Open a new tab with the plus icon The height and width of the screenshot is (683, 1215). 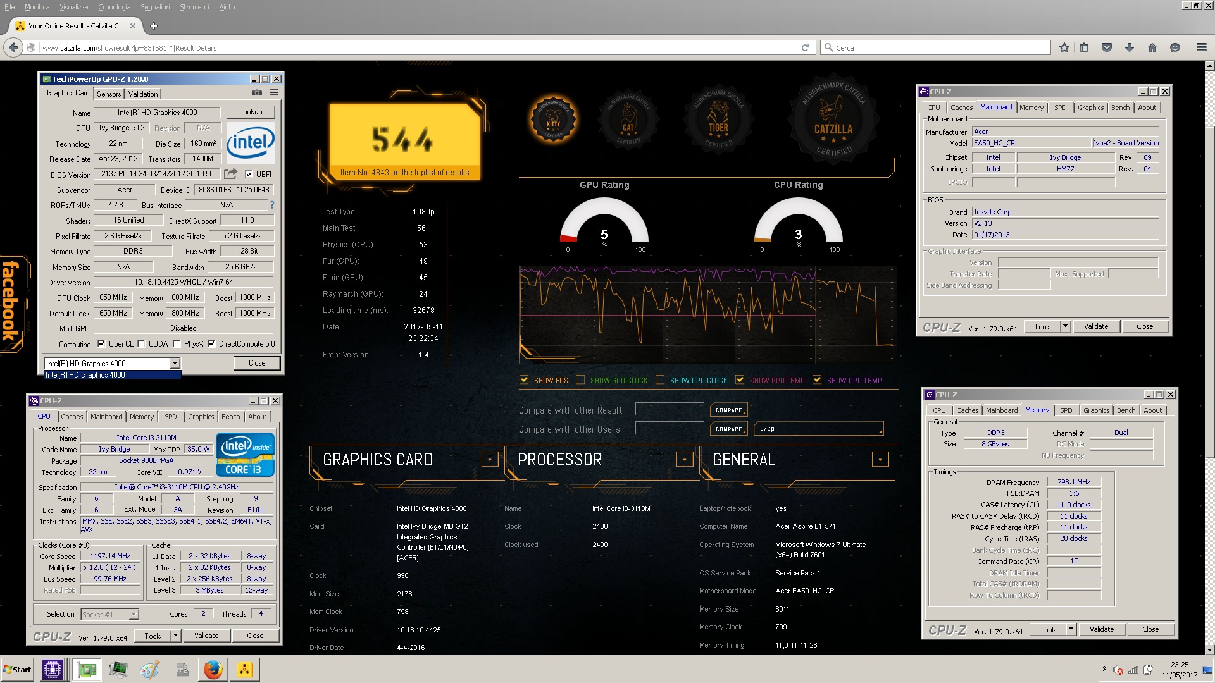coord(154,26)
